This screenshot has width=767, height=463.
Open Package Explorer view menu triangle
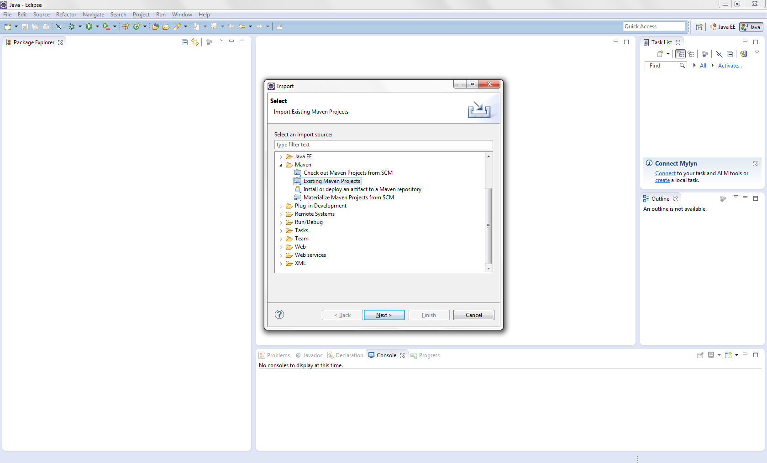click(222, 41)
